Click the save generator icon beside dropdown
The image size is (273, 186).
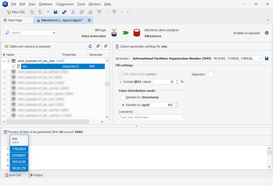(266, 58)
